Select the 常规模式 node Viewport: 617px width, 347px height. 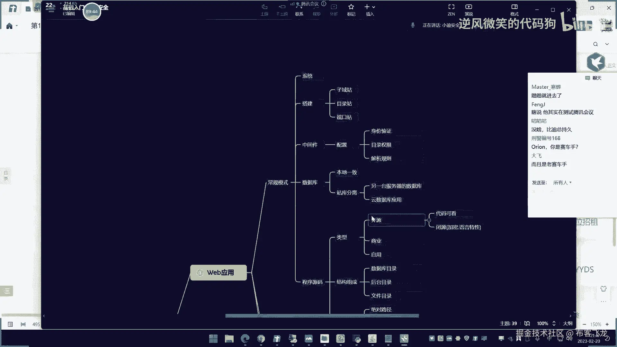coord(278,182)
